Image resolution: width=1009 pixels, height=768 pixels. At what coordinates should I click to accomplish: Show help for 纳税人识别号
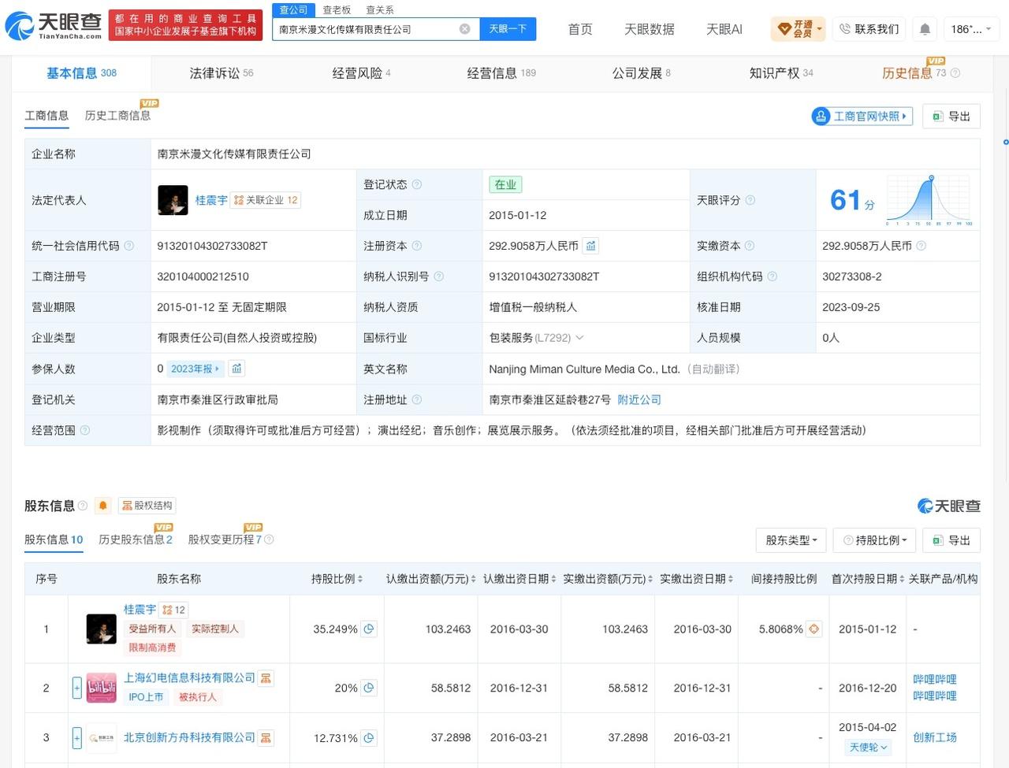439,276
